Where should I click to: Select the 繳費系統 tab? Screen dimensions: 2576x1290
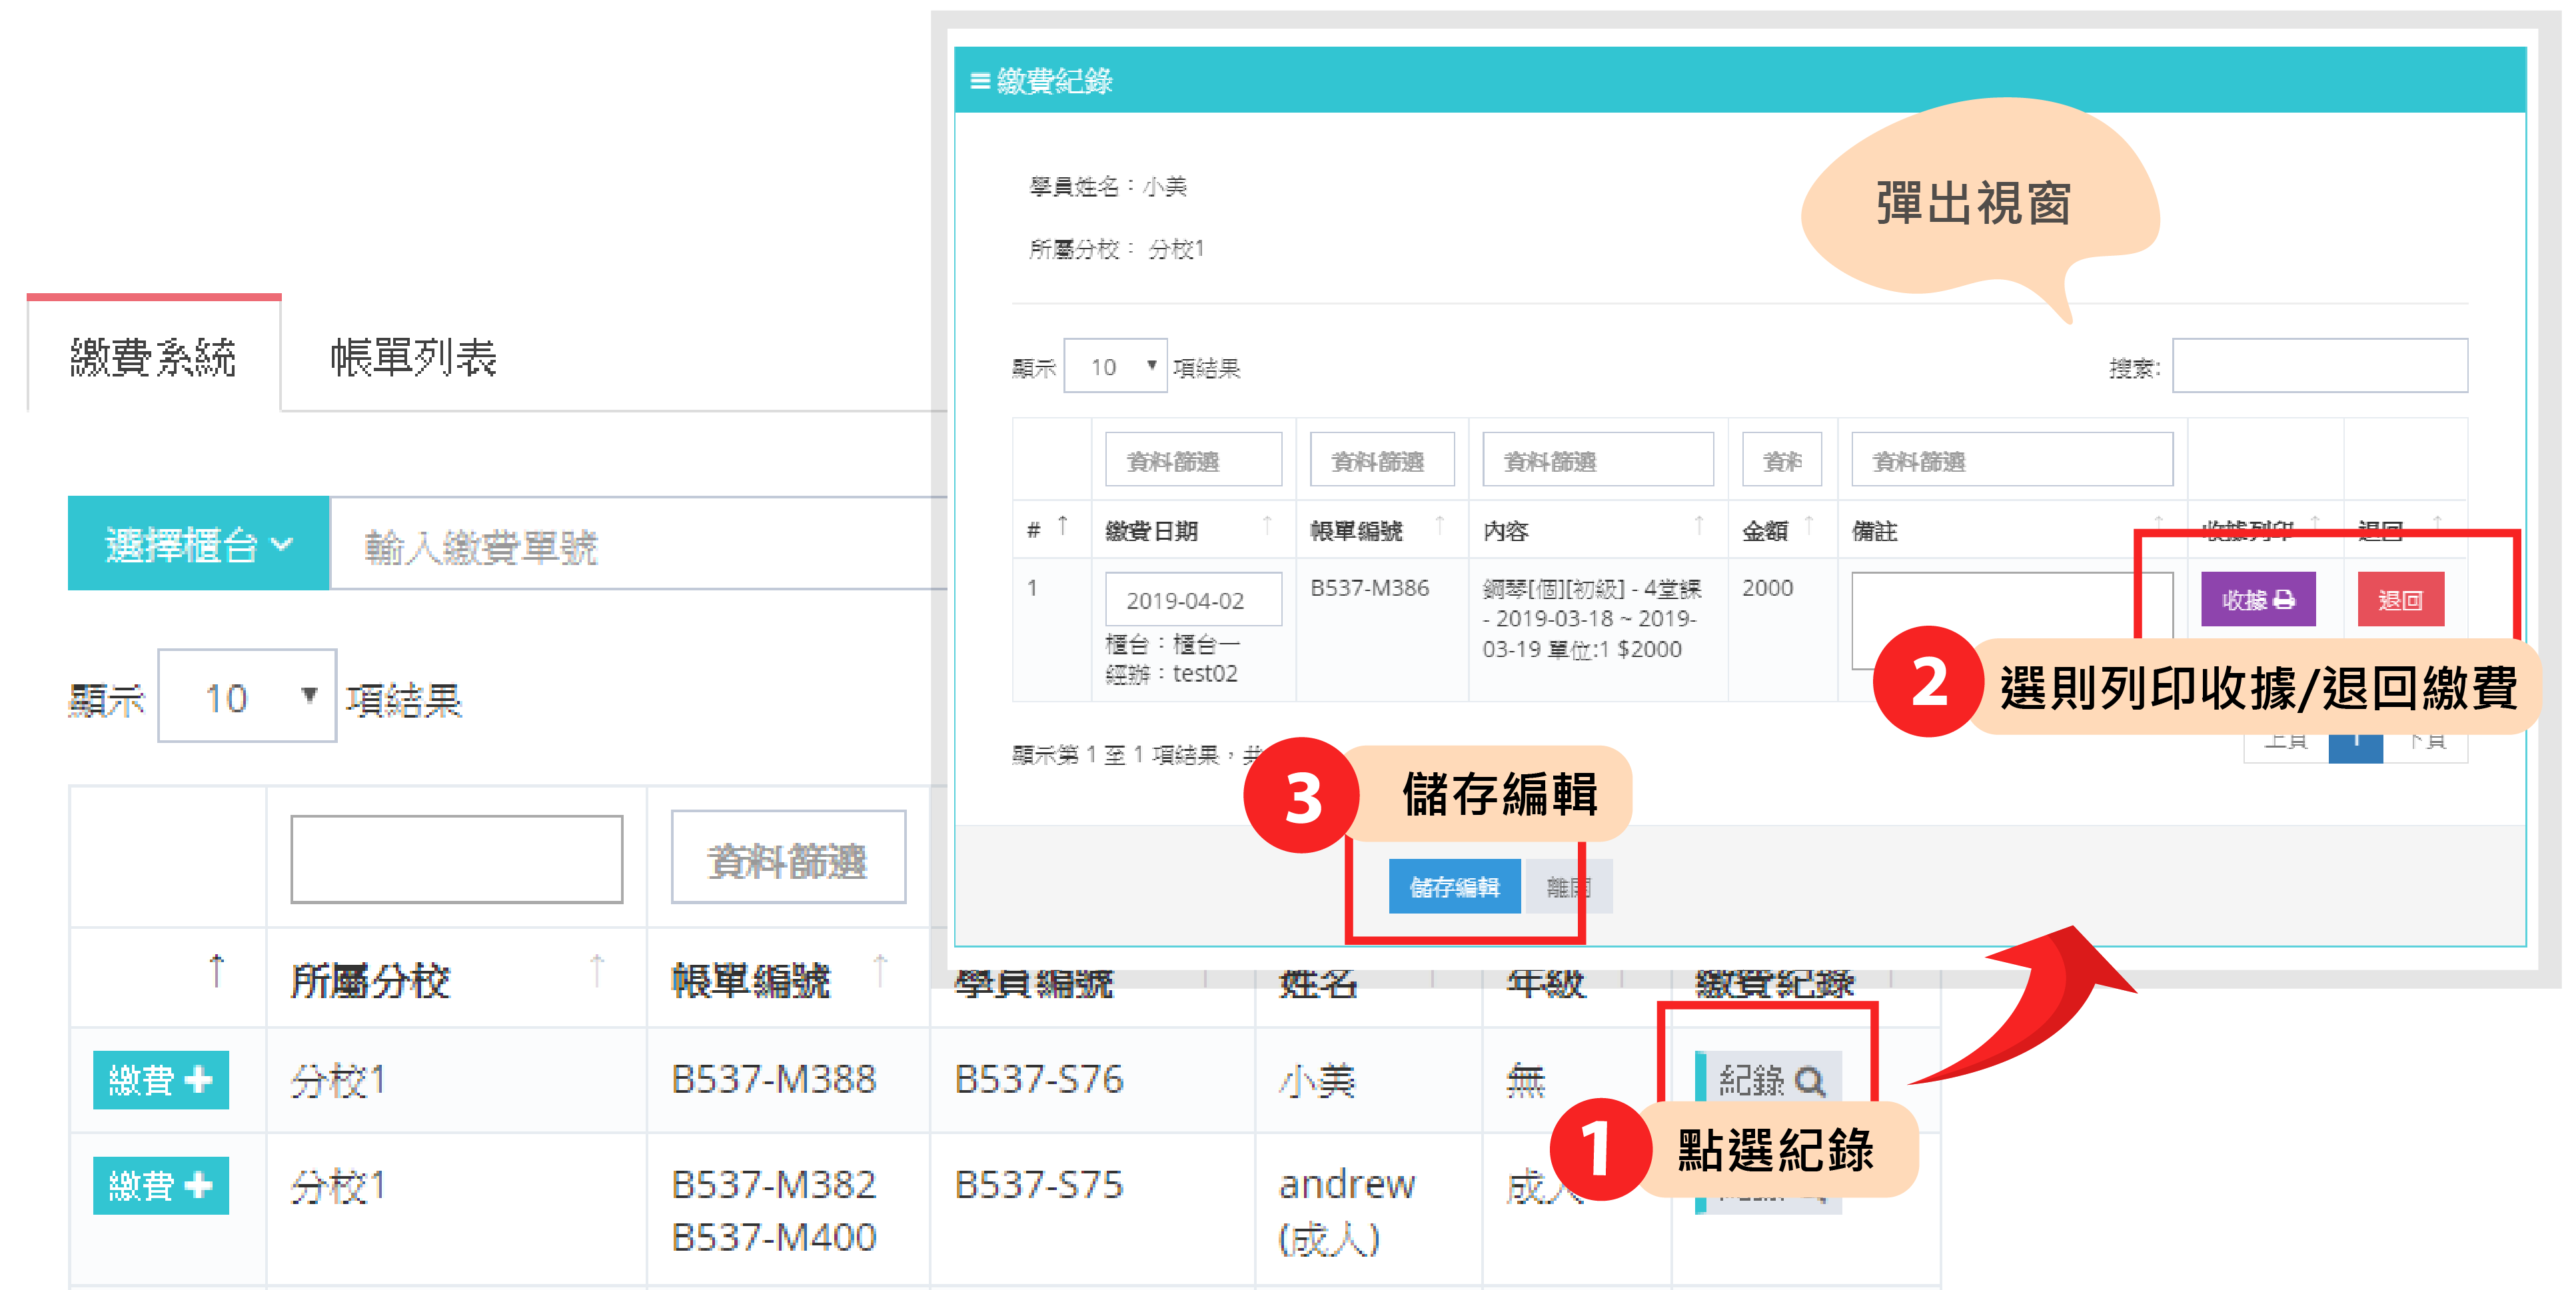(x=153, y=357)
